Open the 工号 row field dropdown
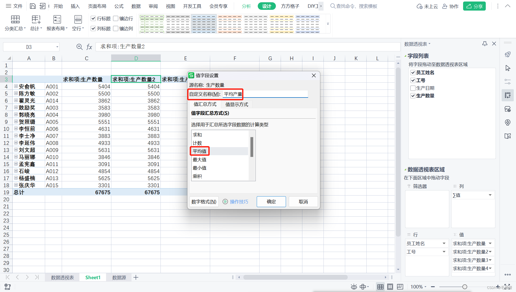 (x=444, y=252)
